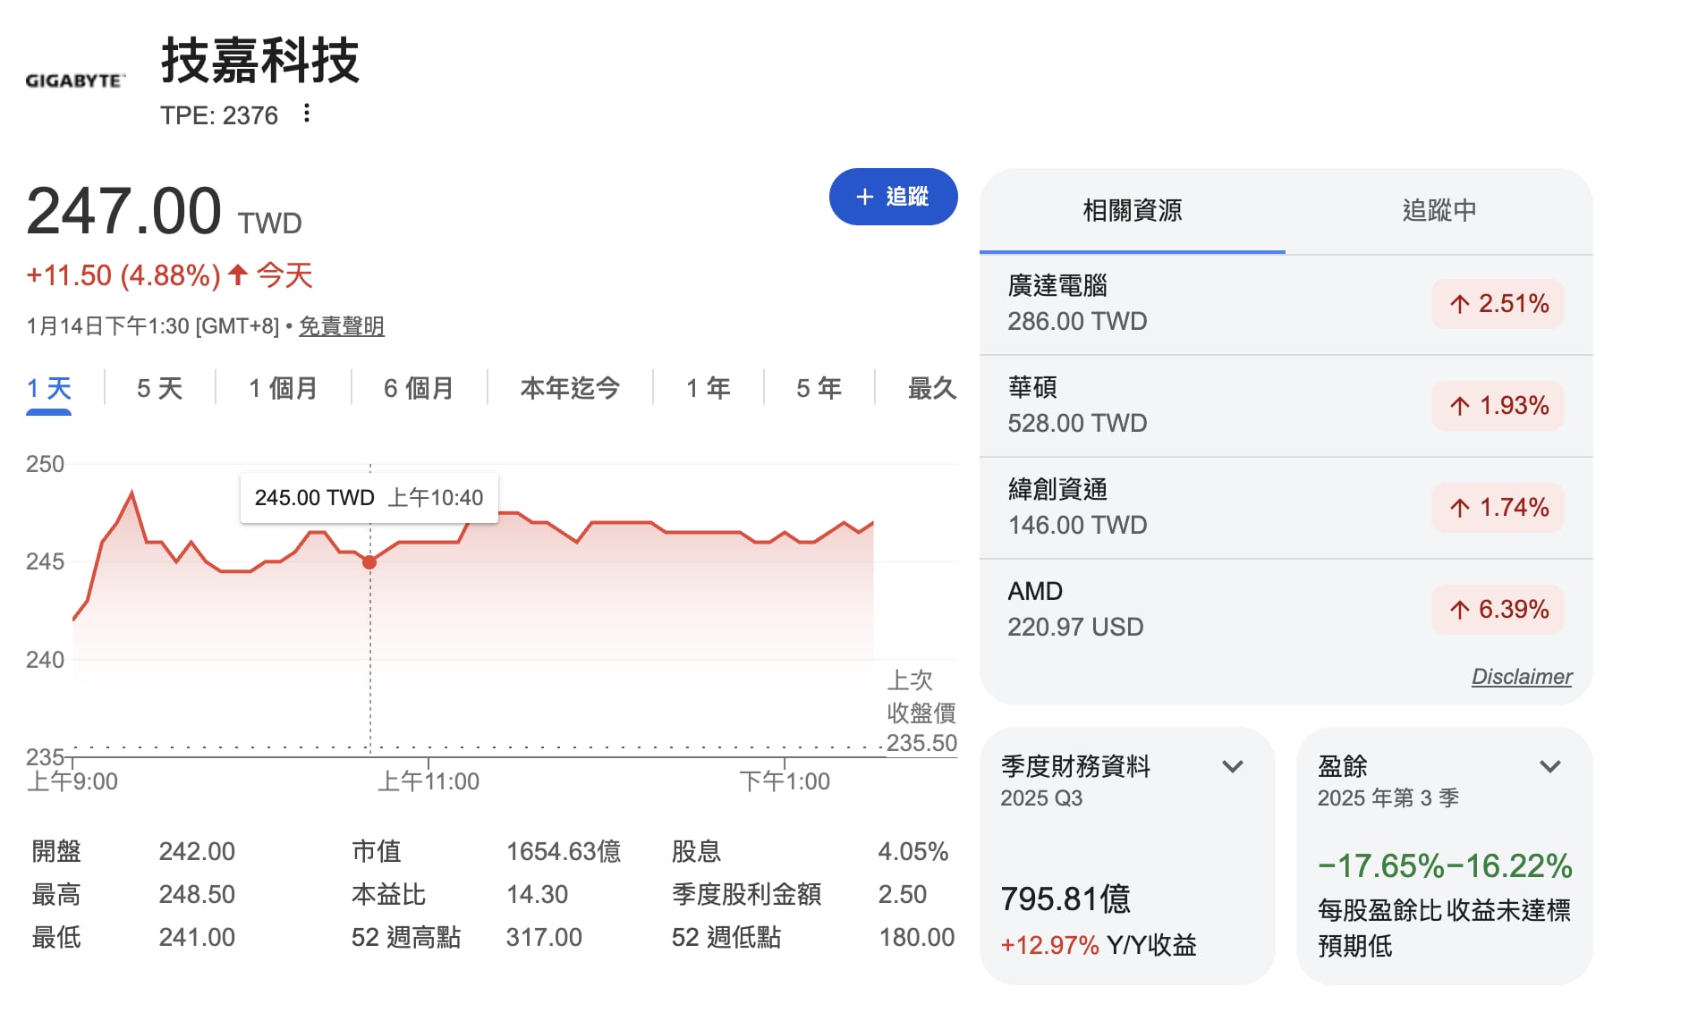Open the 免責聲明 disclaimer link

pyautogui.click(x=342, y=326)
